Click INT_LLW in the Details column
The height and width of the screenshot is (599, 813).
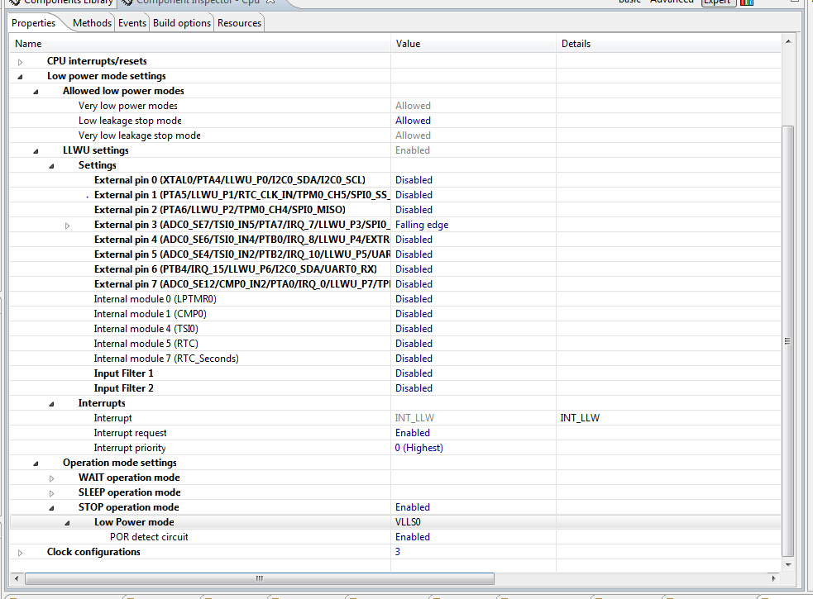[x=580, y=418]
